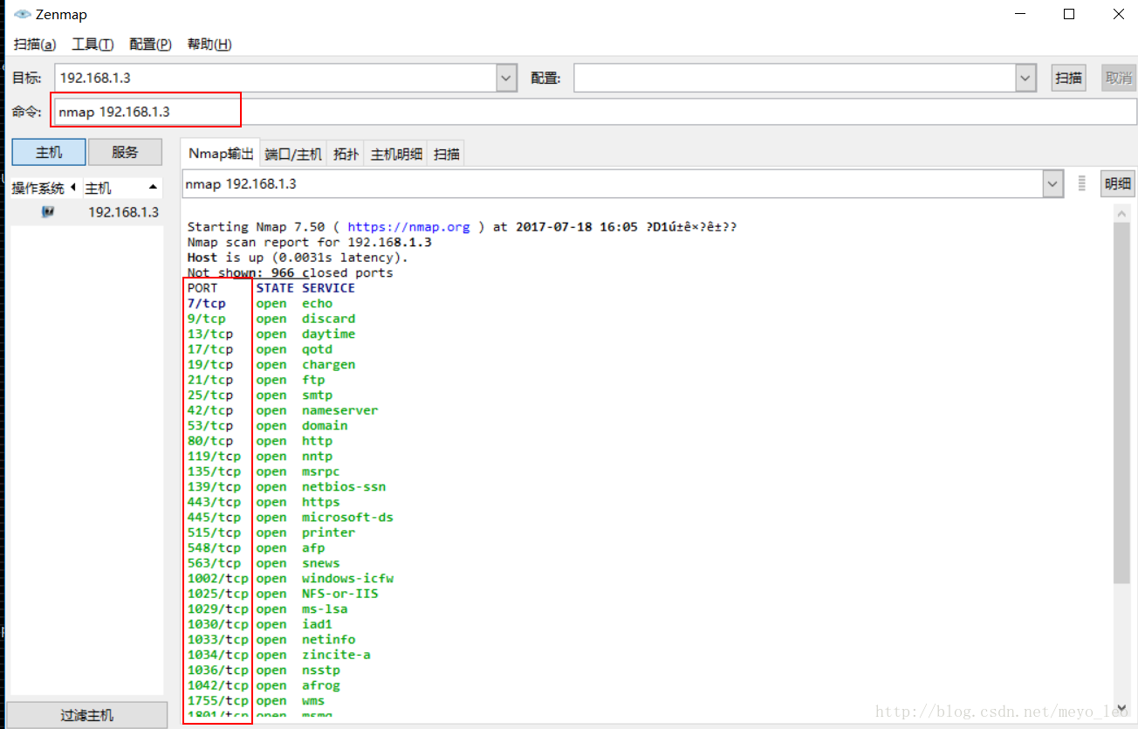Screen dimensions: 1138x729
Task: Click the SERVICE column heading in output
Action: point(329,288)
